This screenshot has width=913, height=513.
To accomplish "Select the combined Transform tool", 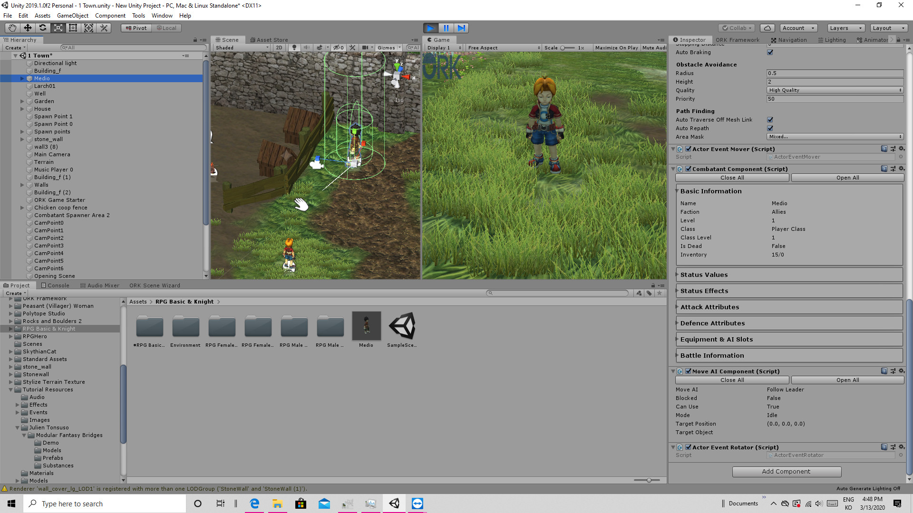I will click(x=88, y=28).
